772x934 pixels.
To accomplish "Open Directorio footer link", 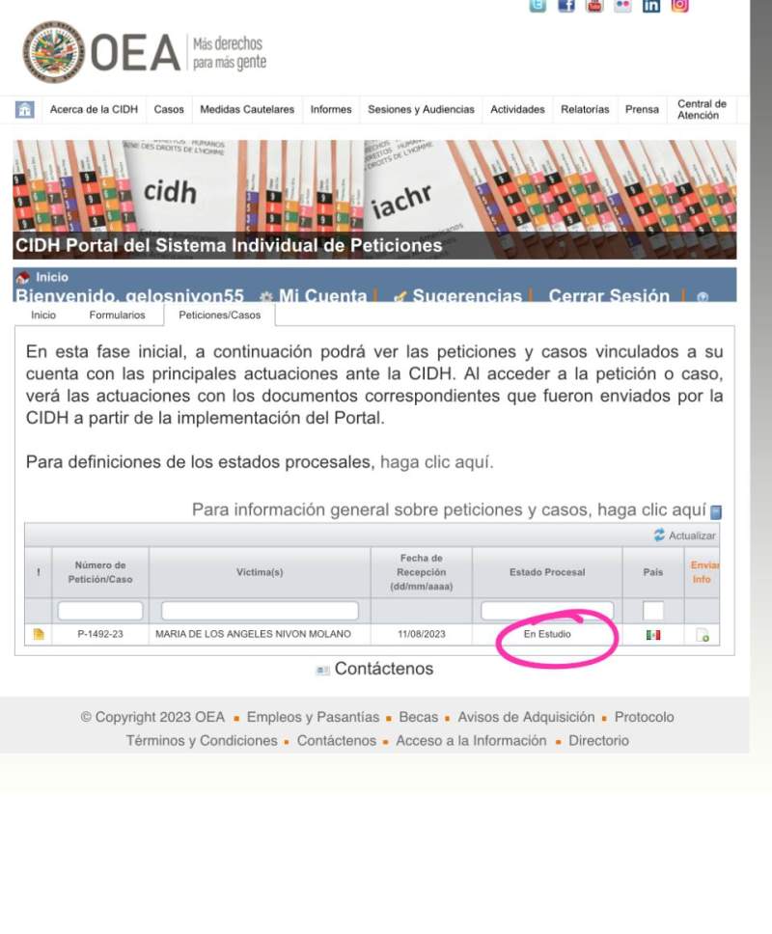I will pos(598,741).
